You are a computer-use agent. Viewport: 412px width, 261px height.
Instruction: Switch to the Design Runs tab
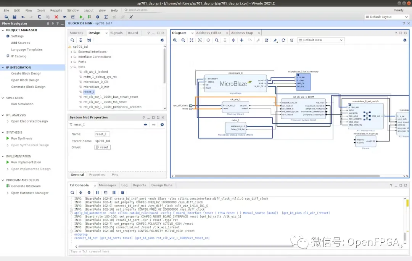click(x=162, y=185)
